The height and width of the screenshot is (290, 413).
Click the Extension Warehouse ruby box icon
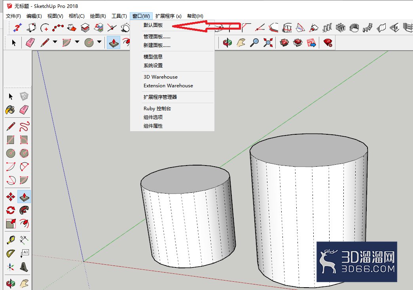297,42
